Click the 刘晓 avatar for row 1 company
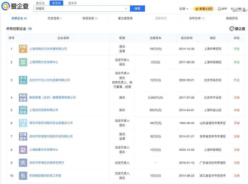Screen dimensions: 248x184 pos(23,48)
